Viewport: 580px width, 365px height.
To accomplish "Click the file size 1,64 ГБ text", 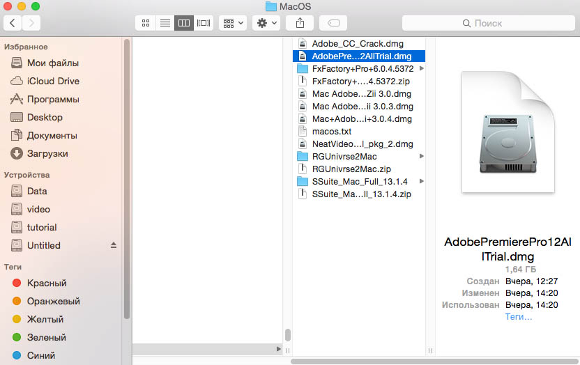I will (521, 270).
